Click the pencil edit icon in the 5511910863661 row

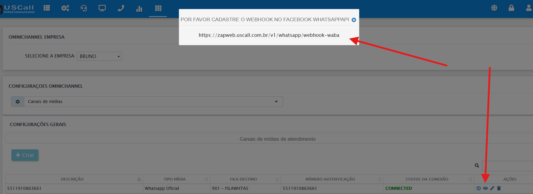pos(492,188)
